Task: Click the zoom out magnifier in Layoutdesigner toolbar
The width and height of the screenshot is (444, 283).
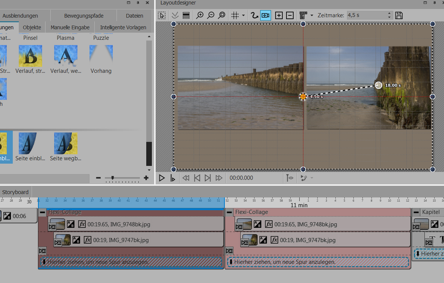Action: [x=211, y=15]
